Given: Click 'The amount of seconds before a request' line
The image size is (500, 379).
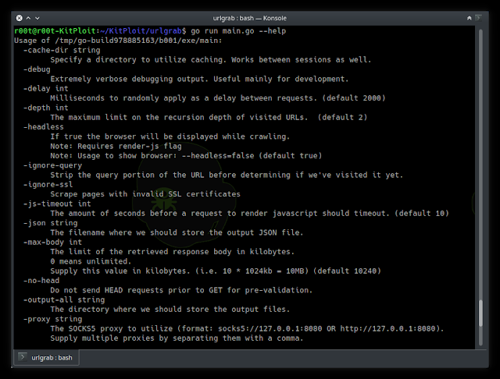Looking at the screenshot, I should (x=249, y=213).
